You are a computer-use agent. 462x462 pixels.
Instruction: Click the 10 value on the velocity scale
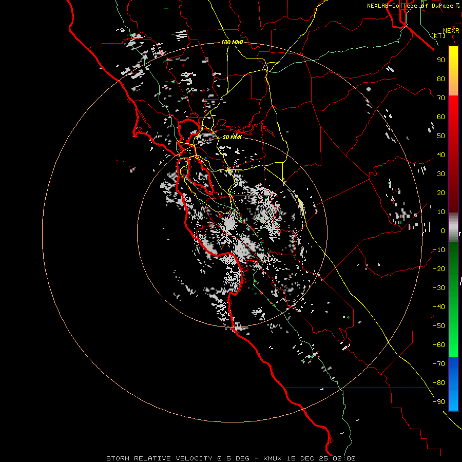[x=441, y=212]
